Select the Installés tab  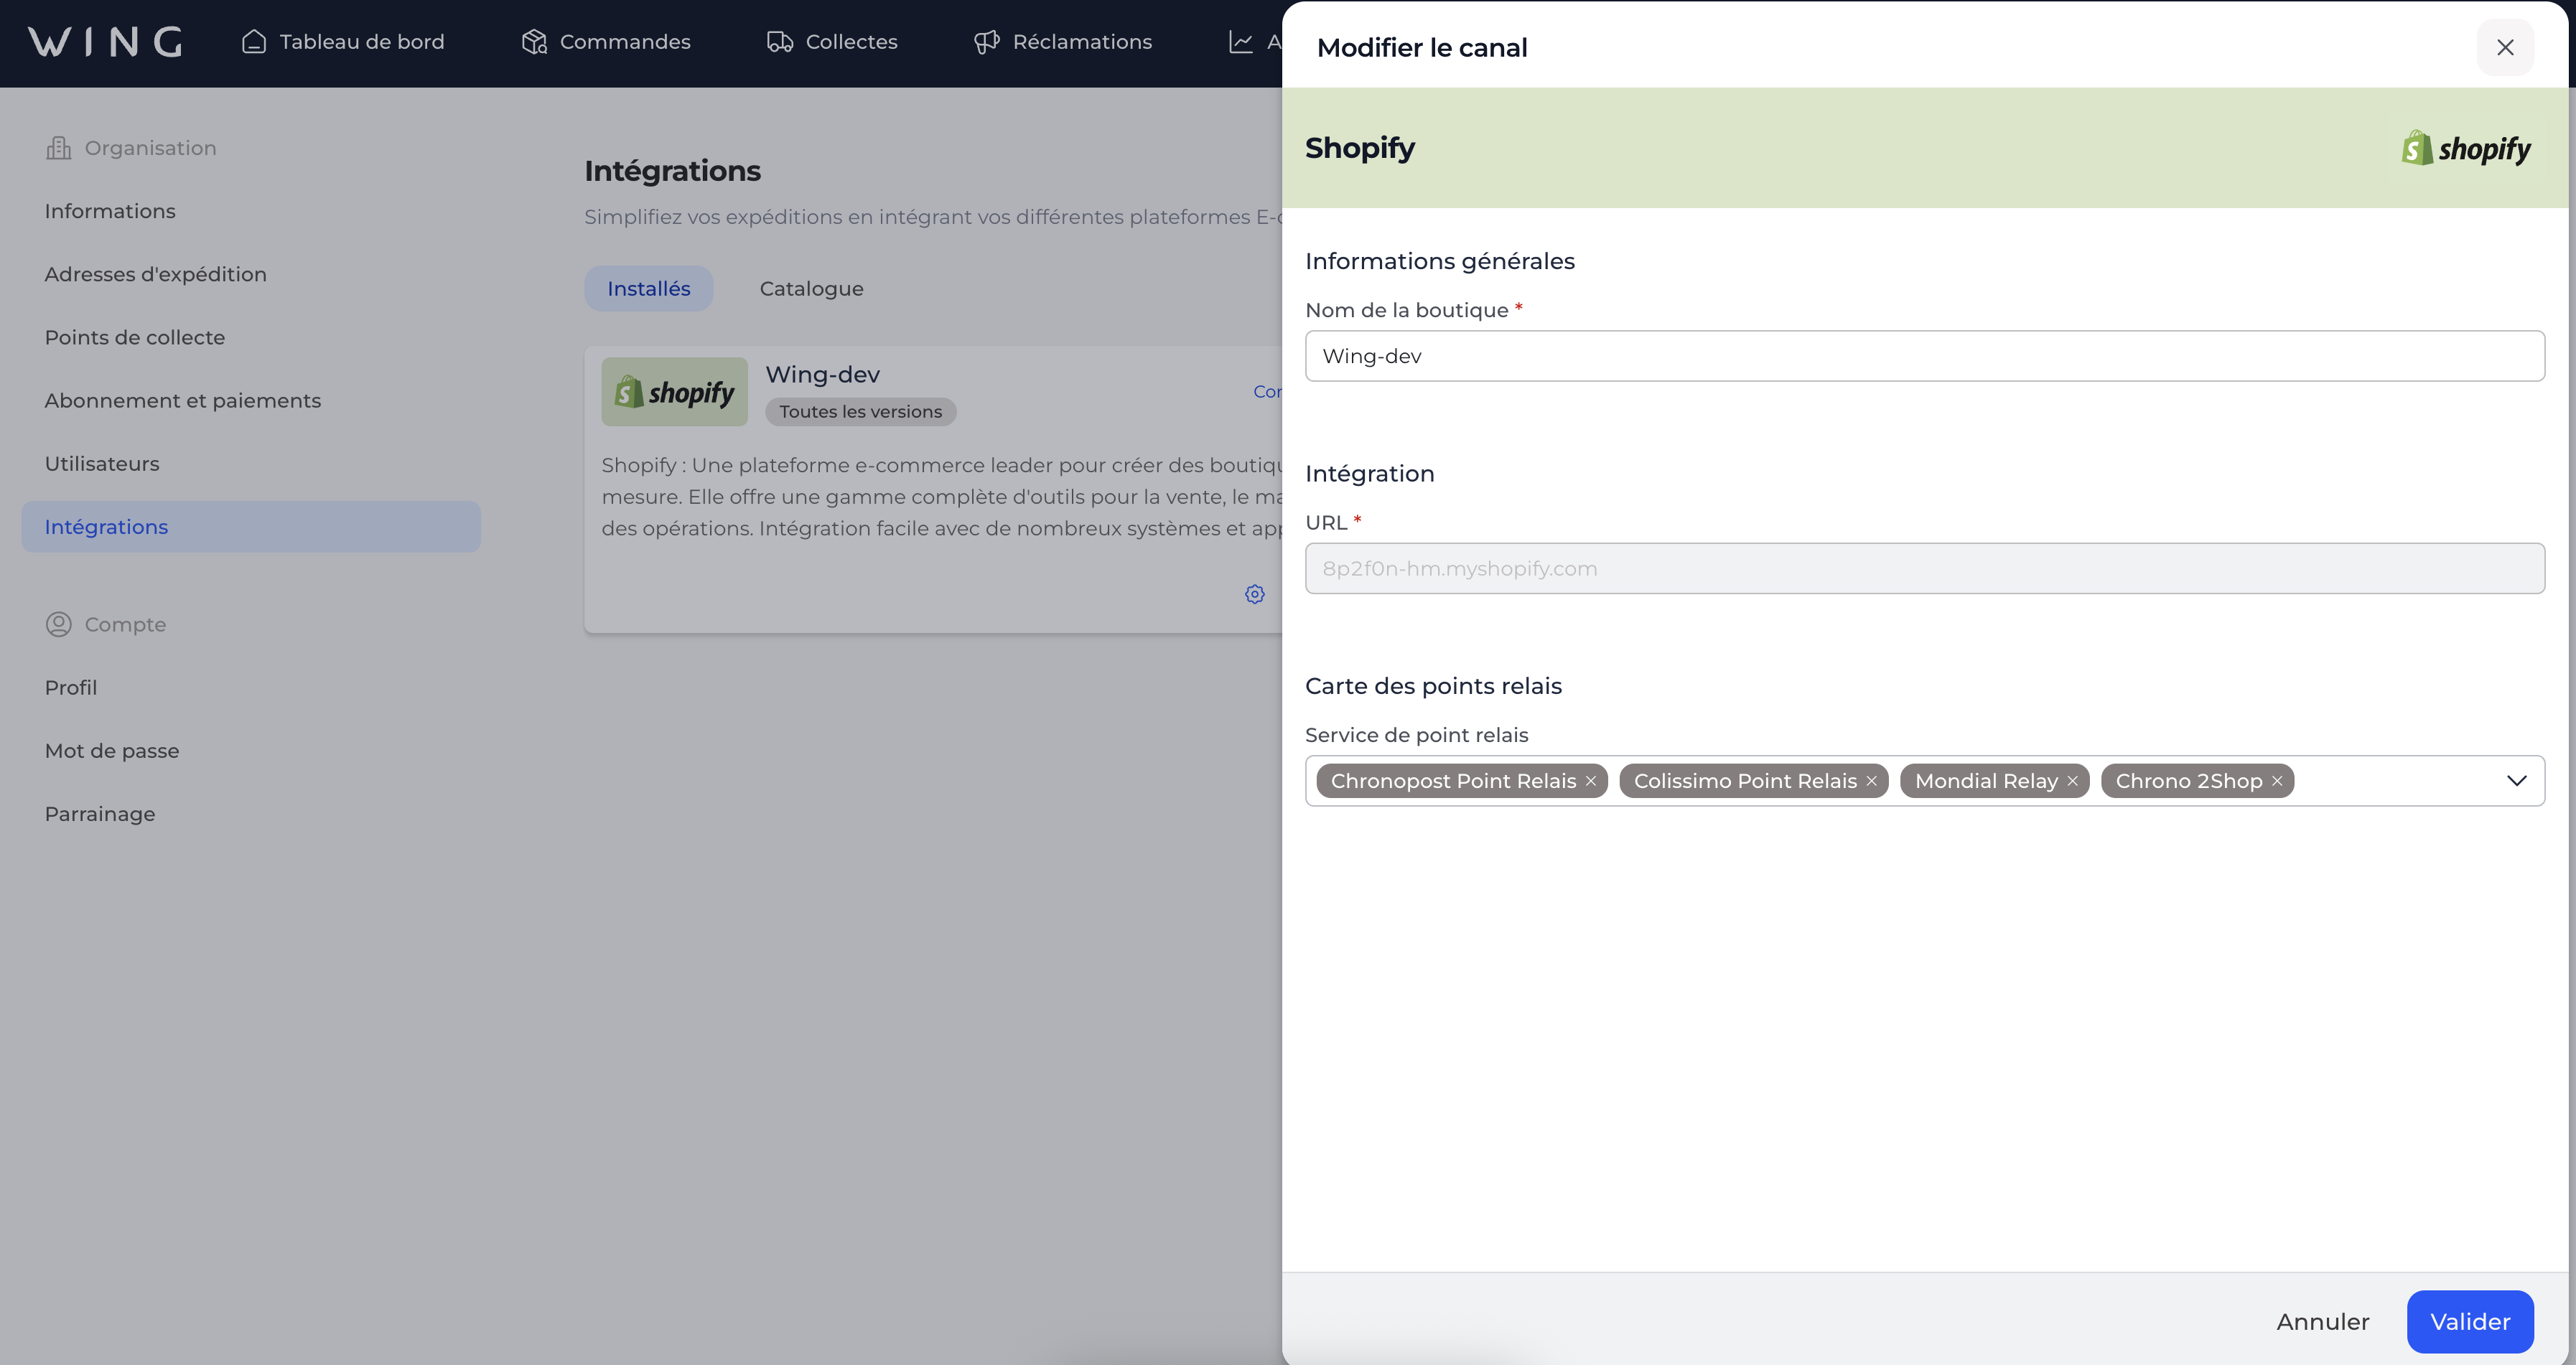tap(648, 289)
